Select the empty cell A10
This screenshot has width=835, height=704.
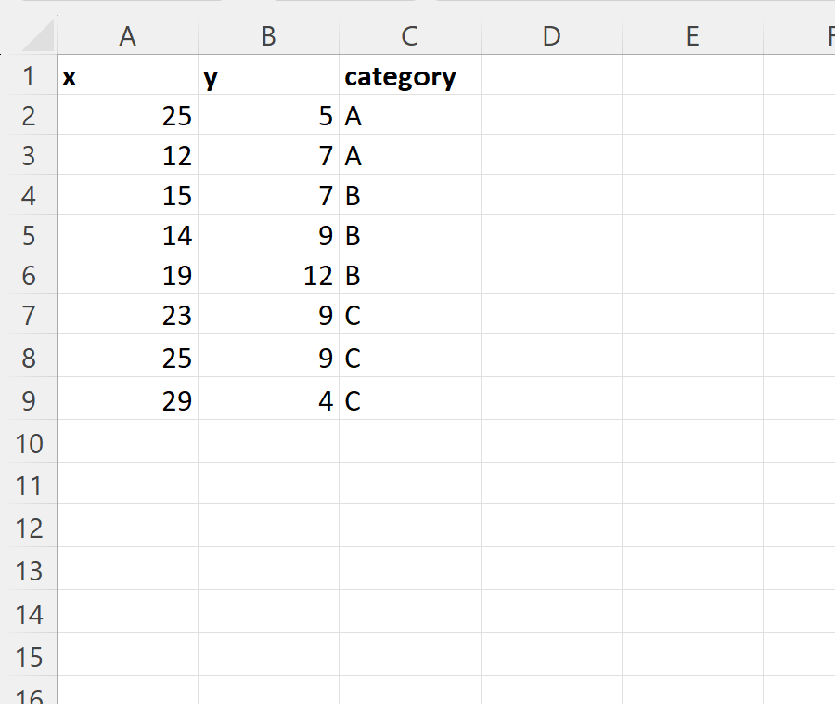pos(127,443)
